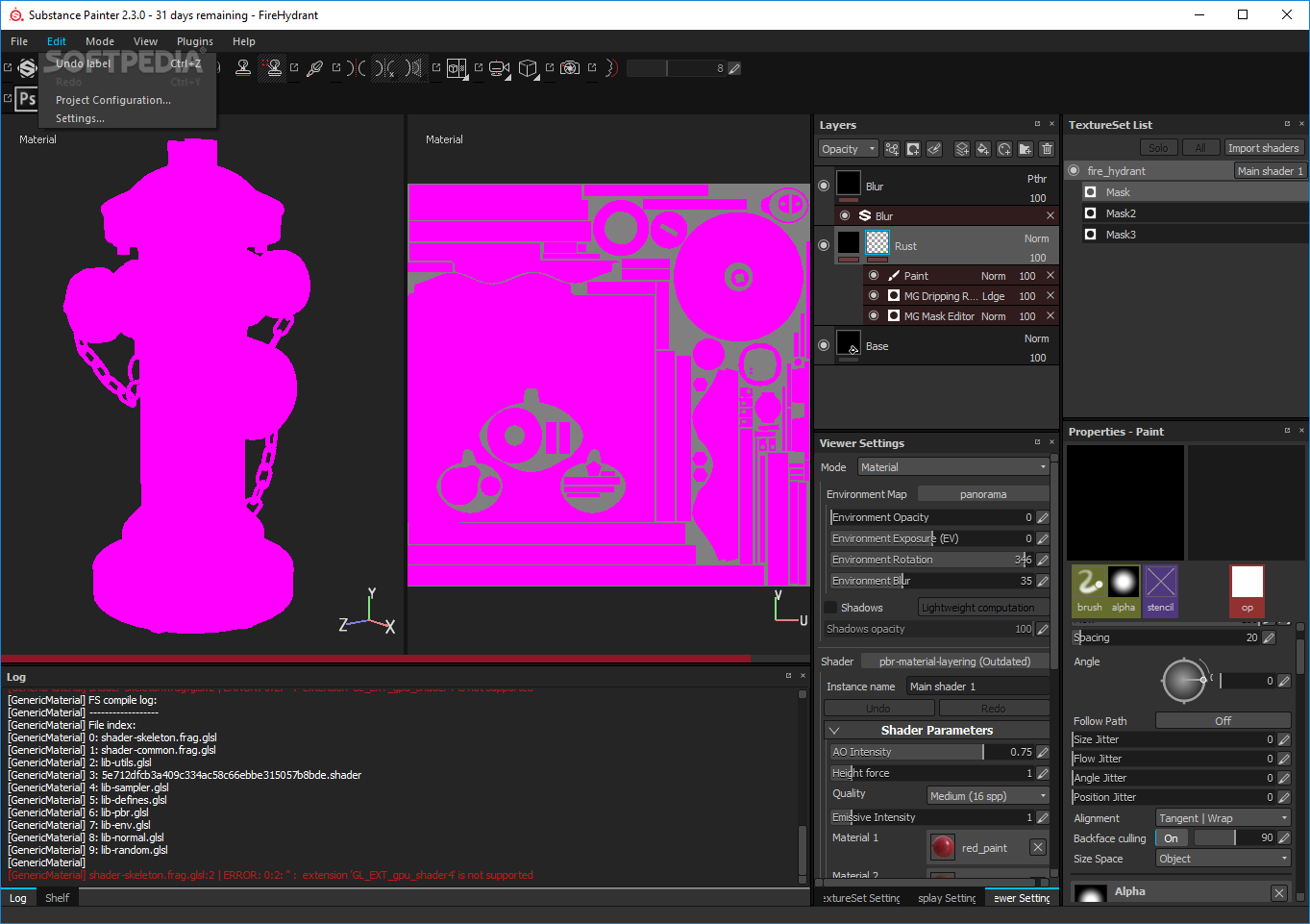Click the 3D/2D split view icon
This screenshot has height=924, width=1310.
457,68
